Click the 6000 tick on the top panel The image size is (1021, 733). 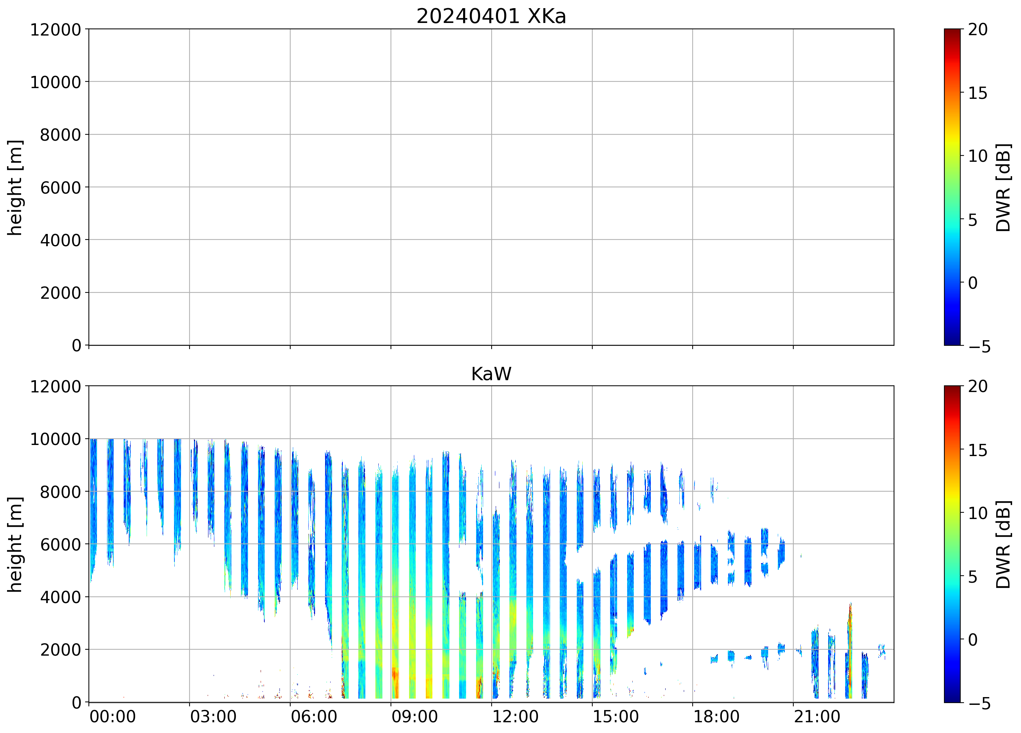(60, 187)
